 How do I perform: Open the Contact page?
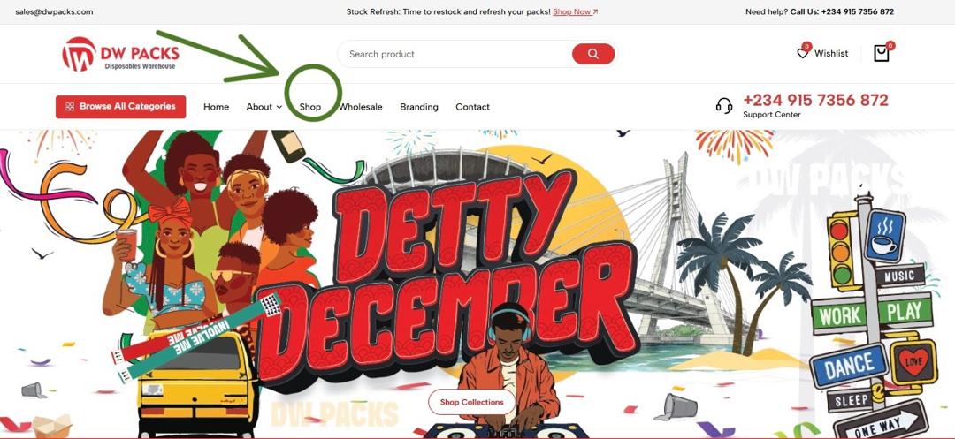[x=472, y=107]
